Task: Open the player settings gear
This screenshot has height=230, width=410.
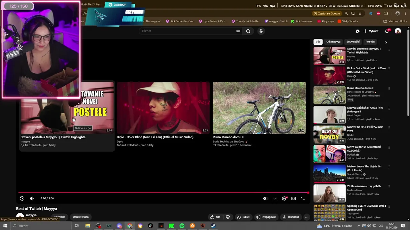Action: click(284, 198)
